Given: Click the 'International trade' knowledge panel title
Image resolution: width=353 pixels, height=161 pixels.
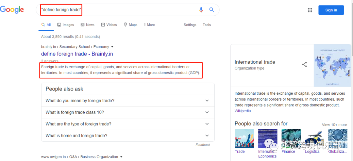Looking at the screenshot, I should point(255,62).
